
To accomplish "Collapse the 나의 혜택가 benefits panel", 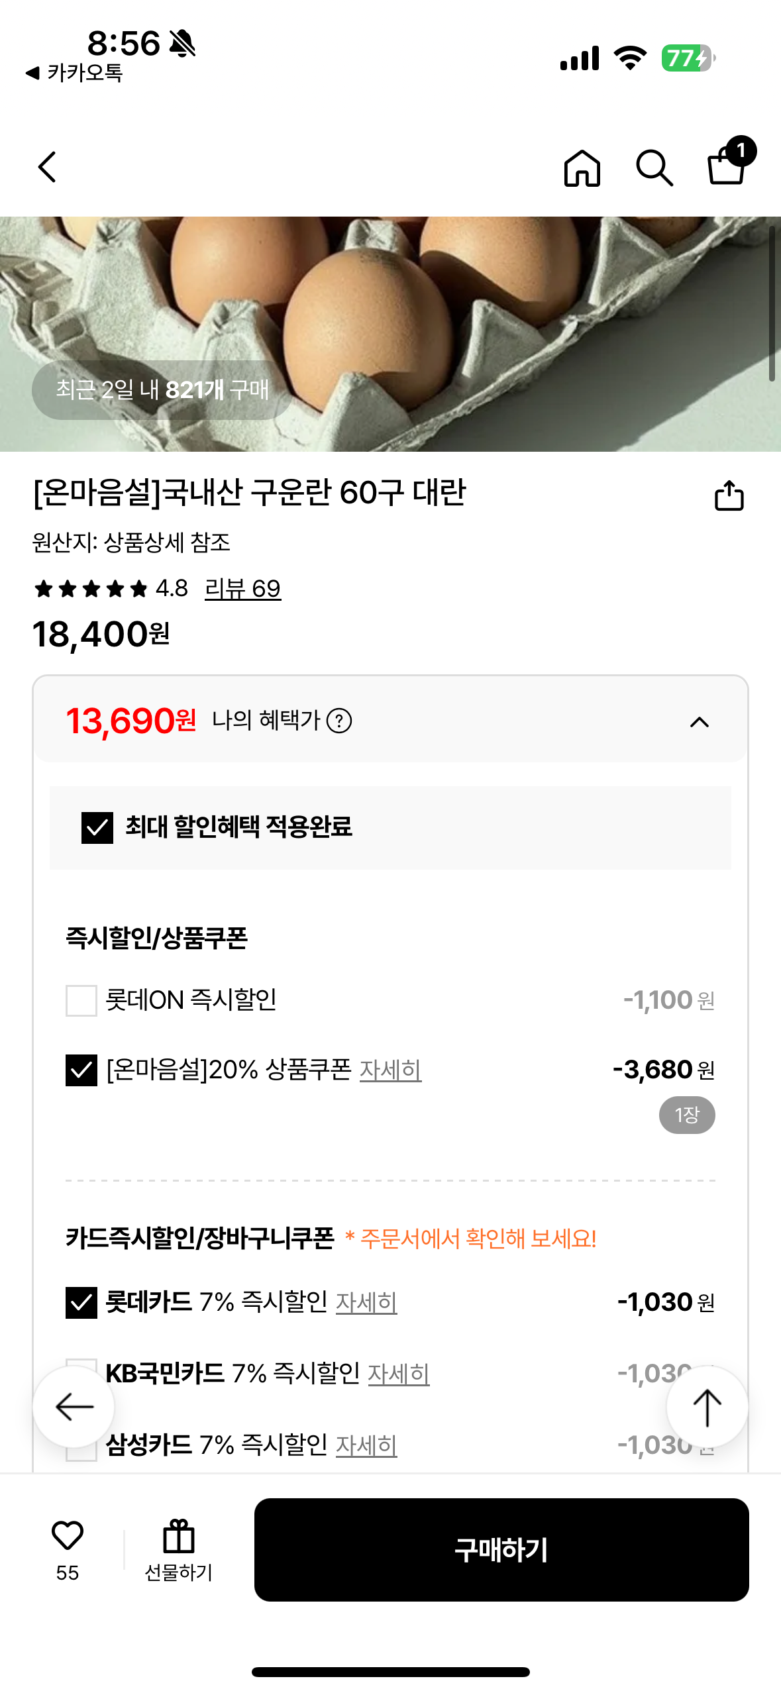I will pos(700,722).
